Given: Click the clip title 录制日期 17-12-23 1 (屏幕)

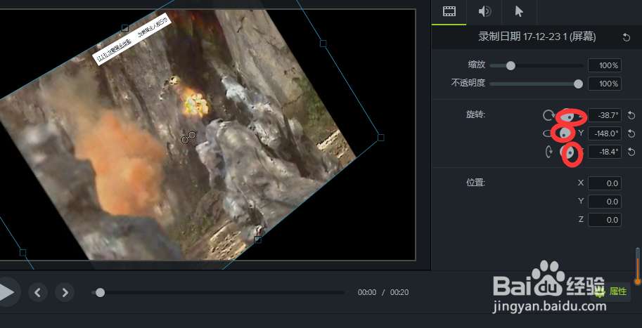Looking at the screenshot, I should click(x=537, y=37).
